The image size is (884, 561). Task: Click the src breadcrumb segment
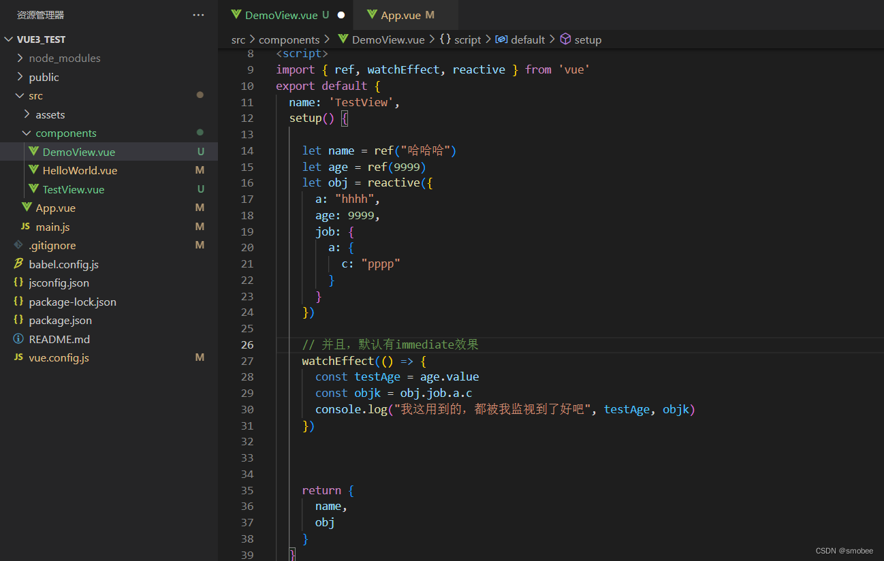coord(238,40)
